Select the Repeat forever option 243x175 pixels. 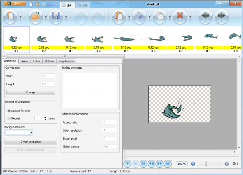point(9,111)
